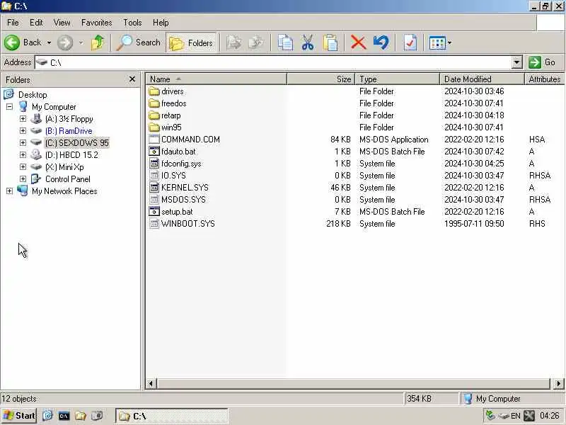Sort files by the Size column
566x425 pixels.
[321, 79]
